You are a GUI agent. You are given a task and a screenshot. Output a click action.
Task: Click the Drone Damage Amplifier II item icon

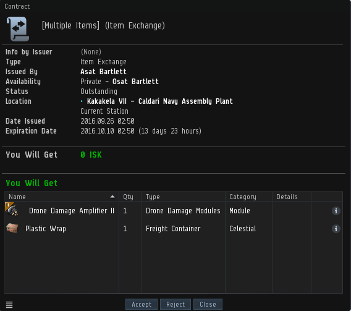(x=12, y=209)
